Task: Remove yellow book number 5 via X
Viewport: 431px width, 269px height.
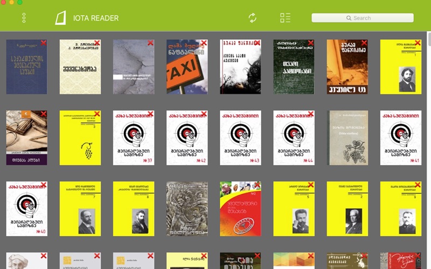Action: coord(311,185)
